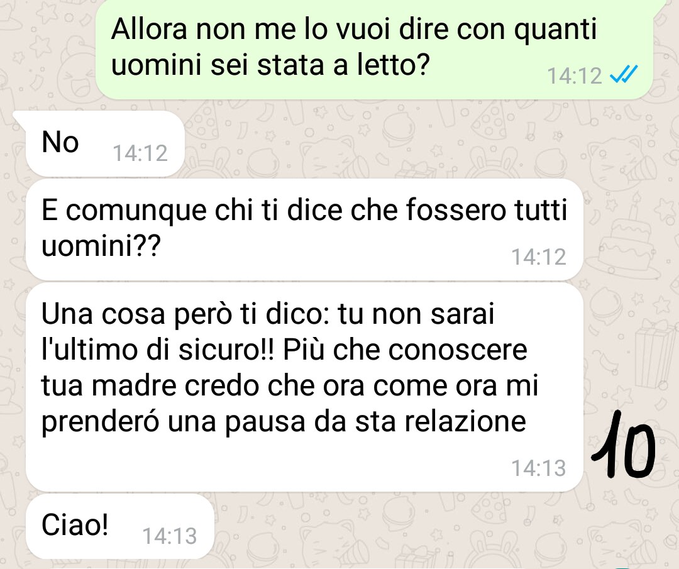
Task: Tap the 14:12 timestamp on the outgoing message
Action: pos(575,76)
